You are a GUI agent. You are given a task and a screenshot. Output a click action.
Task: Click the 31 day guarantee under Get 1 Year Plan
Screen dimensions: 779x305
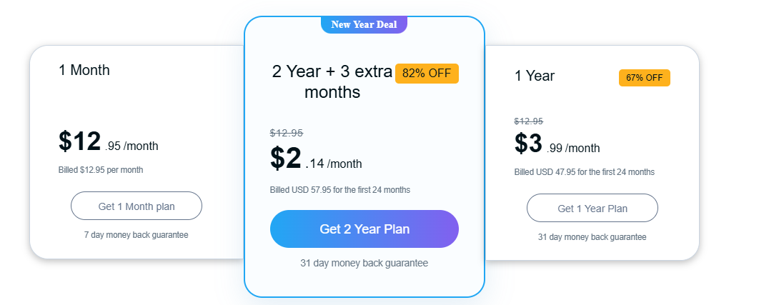click(x=592, y=237)
